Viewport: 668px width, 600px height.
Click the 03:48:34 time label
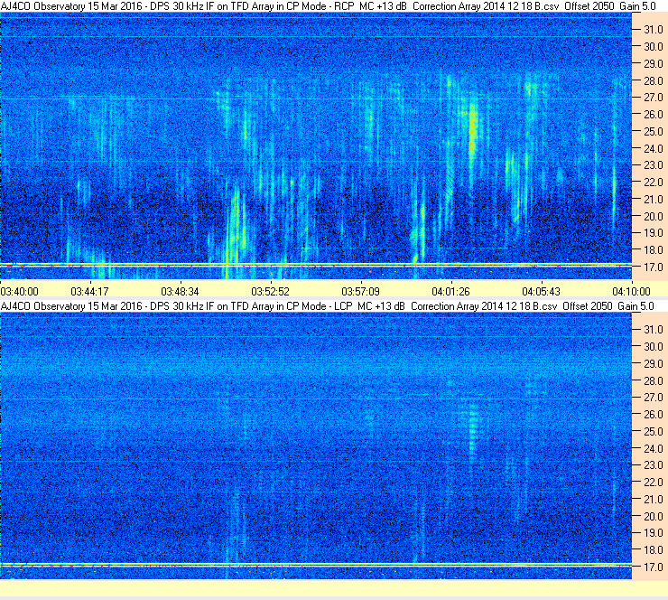pos(180,292)
